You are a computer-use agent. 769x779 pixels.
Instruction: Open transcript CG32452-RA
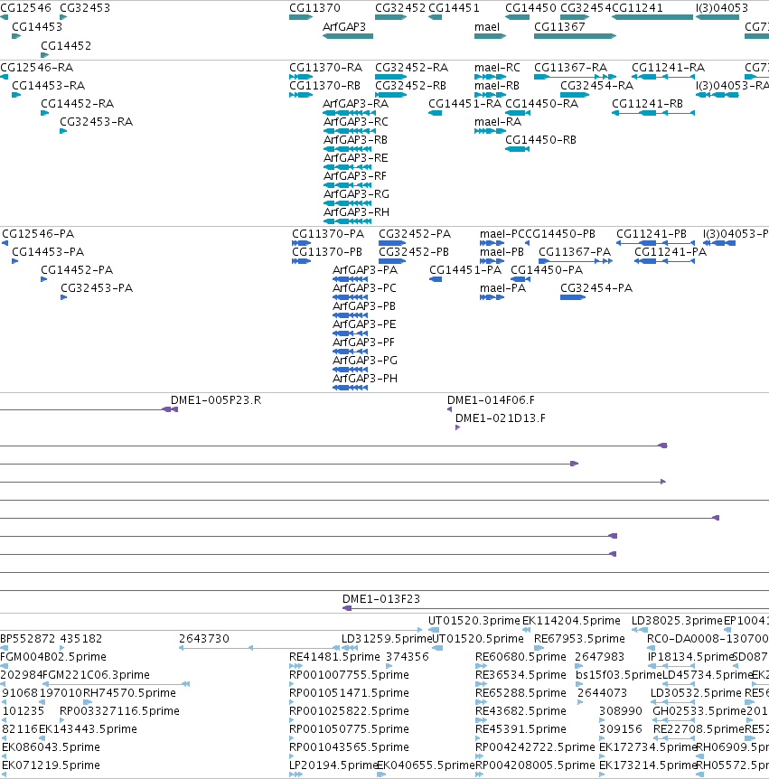[412, 68]
